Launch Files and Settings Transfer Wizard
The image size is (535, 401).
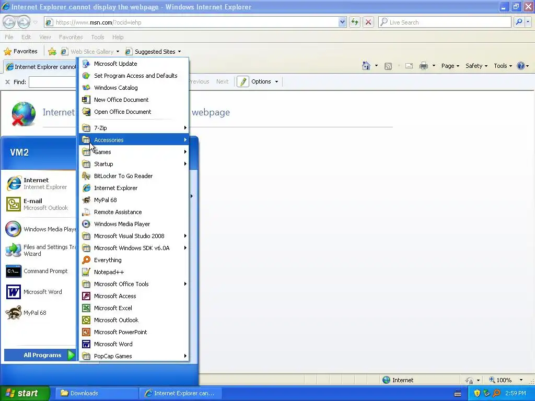(40, 250)
